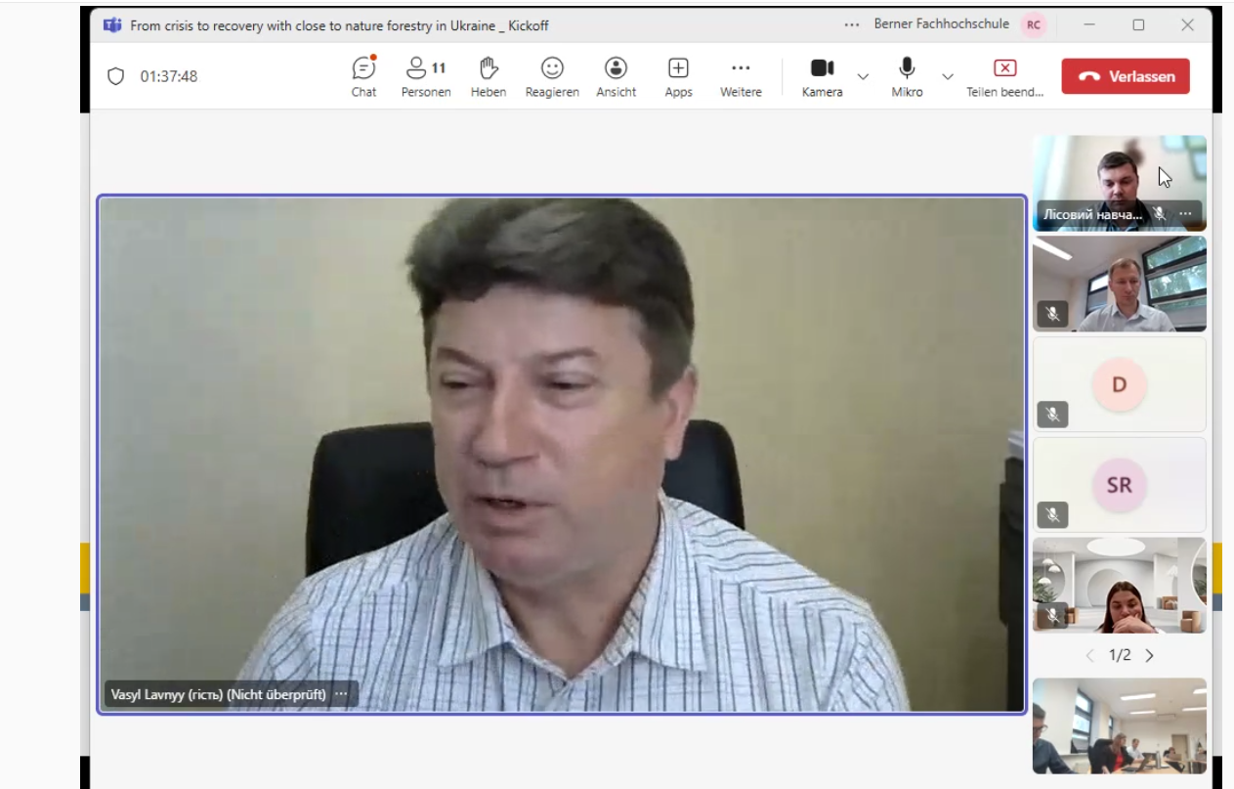Open title bar three-dot settings menu

point(852,25)
